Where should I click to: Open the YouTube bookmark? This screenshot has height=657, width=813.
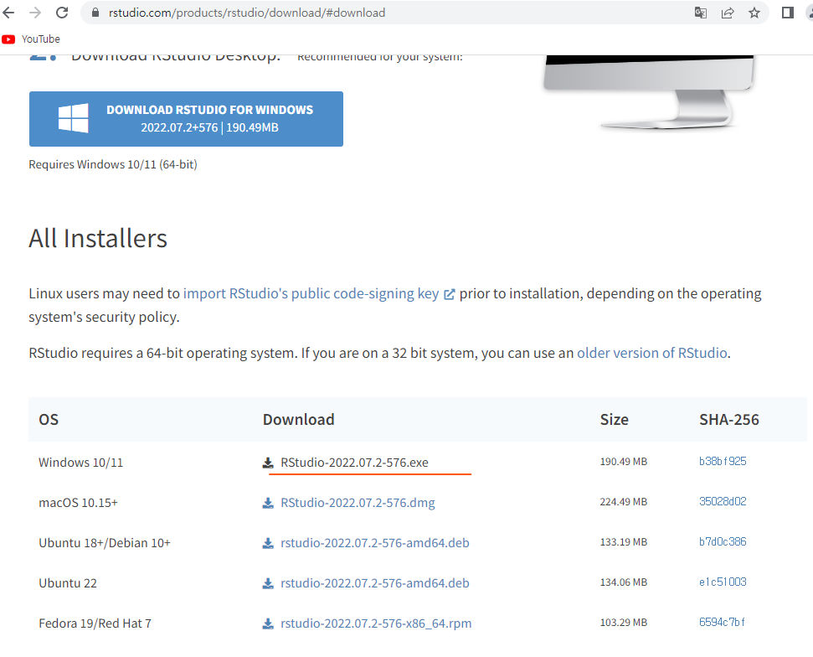(x=31, y=39)
